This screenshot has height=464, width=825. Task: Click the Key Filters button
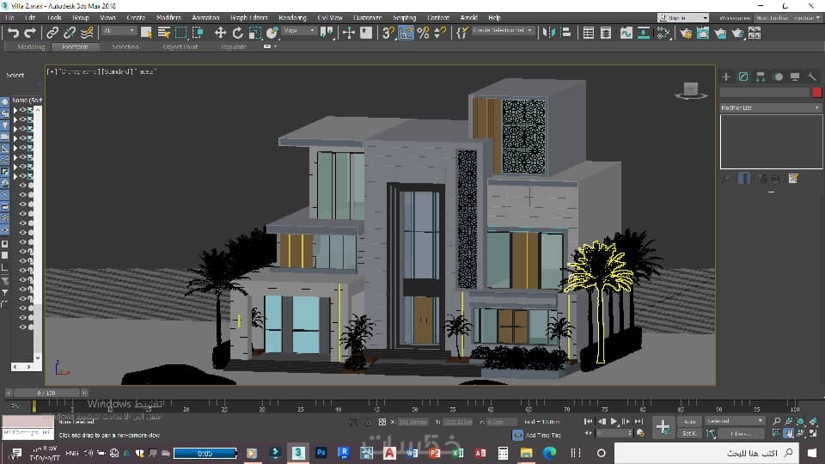tap(741, 433)
